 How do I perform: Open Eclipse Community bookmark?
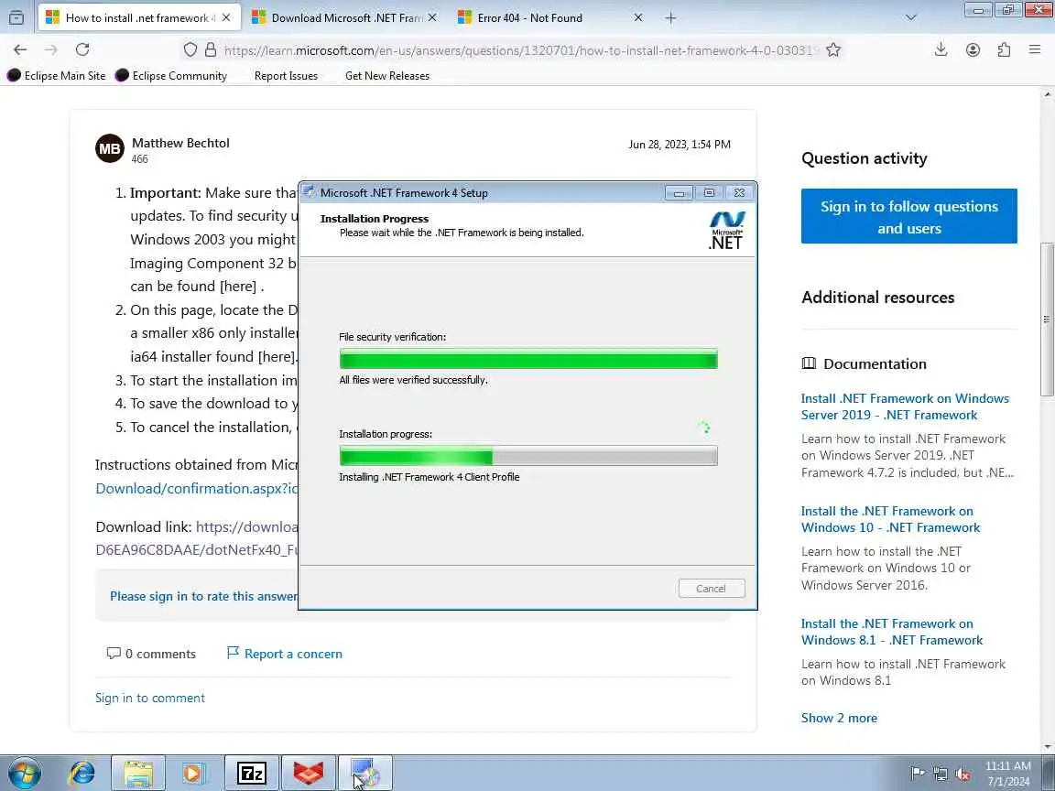coord(171,75)
